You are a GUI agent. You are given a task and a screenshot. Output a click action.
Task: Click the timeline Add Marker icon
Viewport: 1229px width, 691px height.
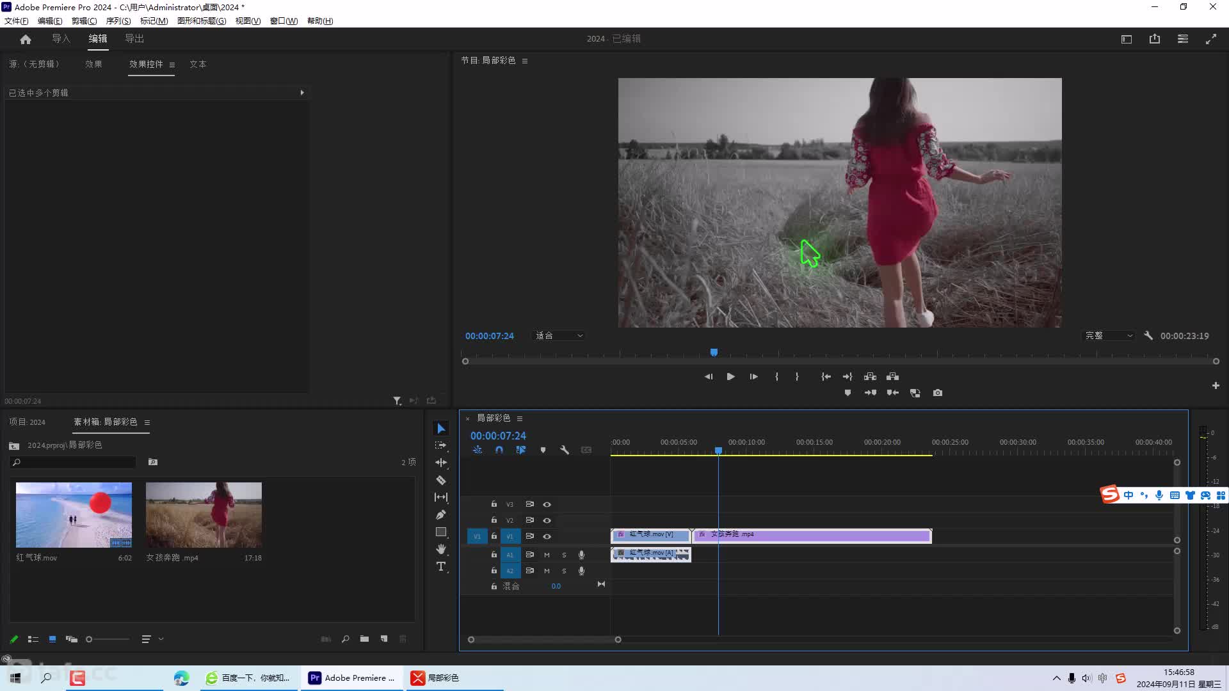543,450
